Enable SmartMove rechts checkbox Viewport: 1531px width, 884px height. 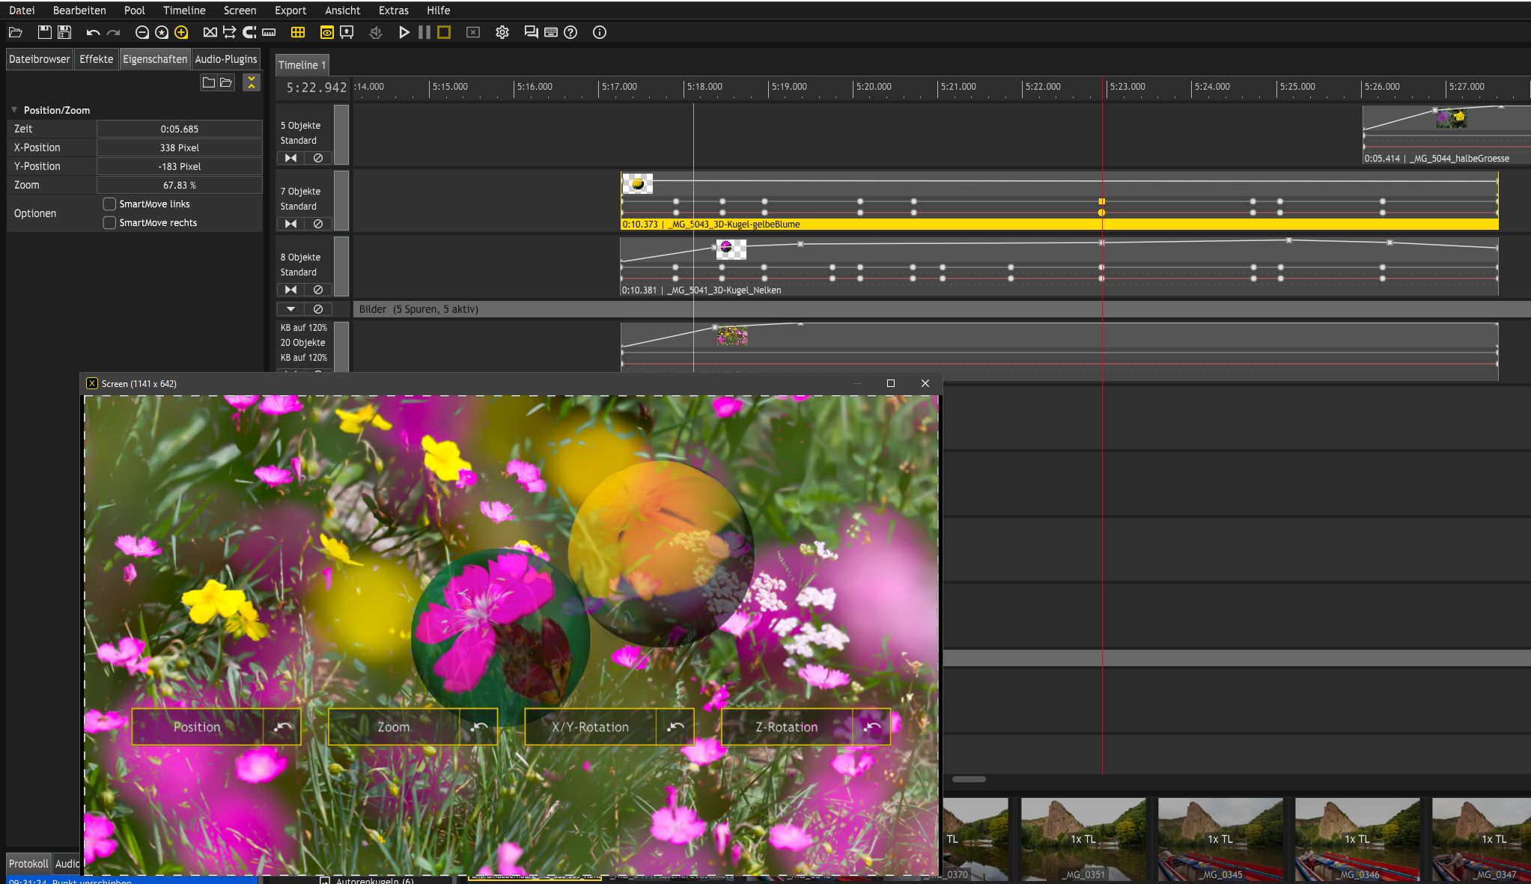coord(109,222)
